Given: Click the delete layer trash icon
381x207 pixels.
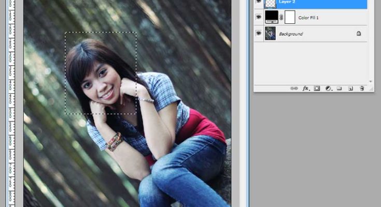Looking at the screenshot, I should (x=362, y=88).
